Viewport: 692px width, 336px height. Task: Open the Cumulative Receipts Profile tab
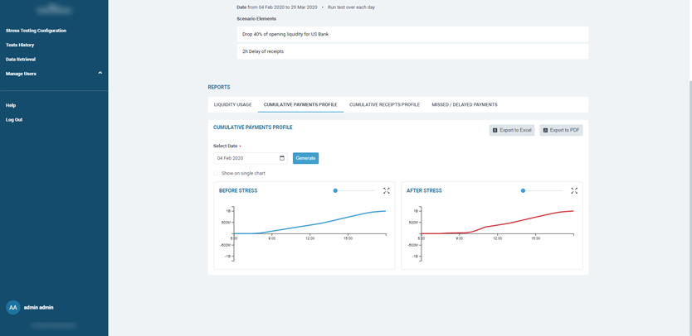point(384,105)
